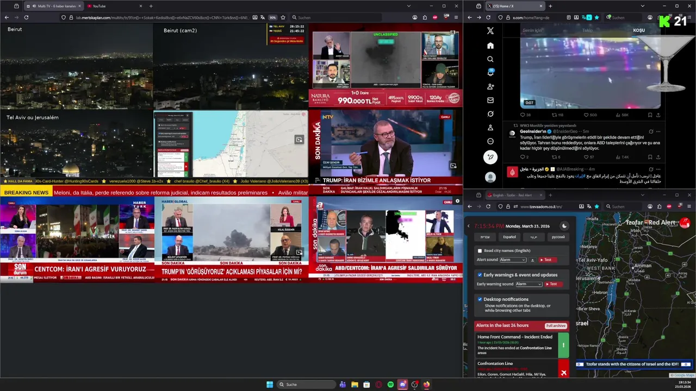
Task: Open tab list chevron in Multi TV browser
Action: tap(409, 6)
